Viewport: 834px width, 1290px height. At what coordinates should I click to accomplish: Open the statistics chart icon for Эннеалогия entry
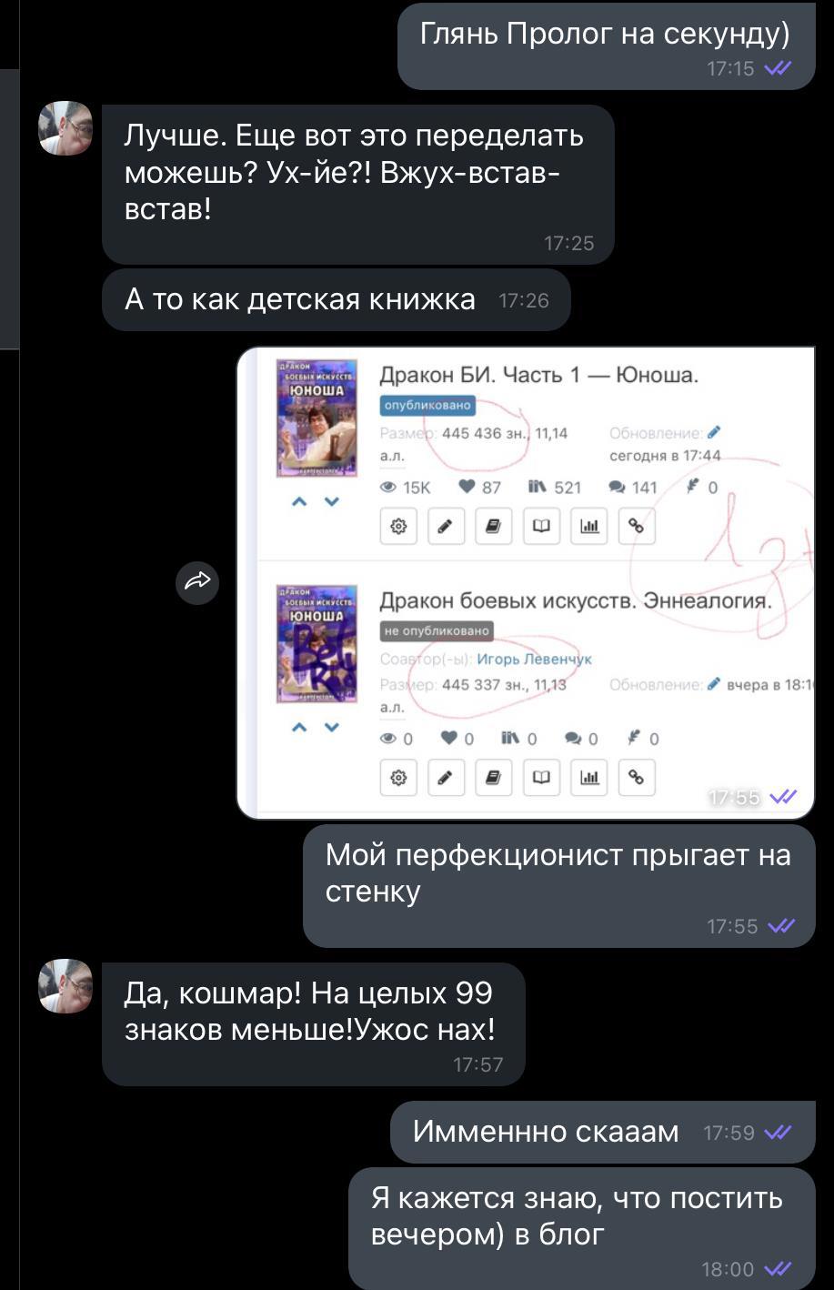click(x=589, y=777)
